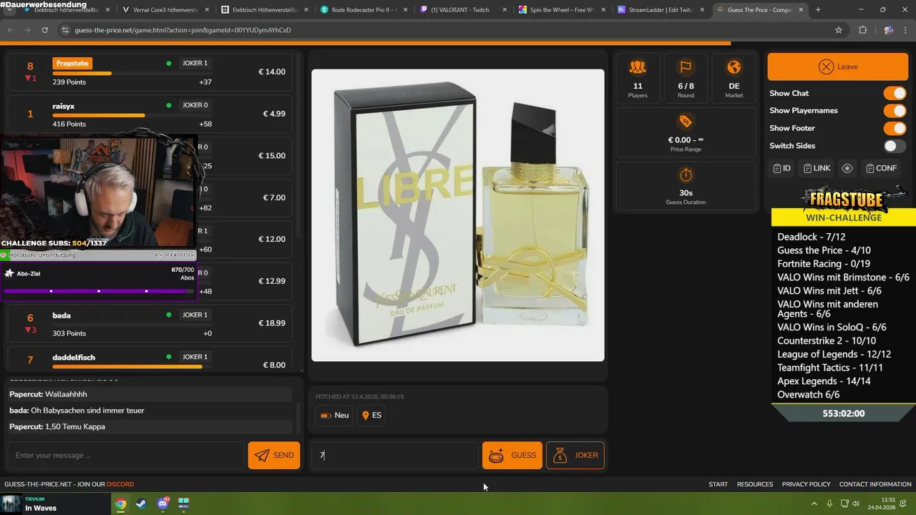This screenshot has height=515, width=916.
Task: Open Steam from the taskbar
Action: pos(142,504)
